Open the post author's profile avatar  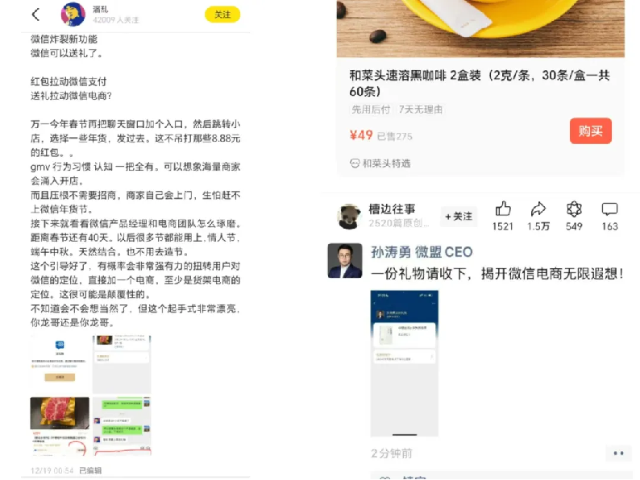[73, 14]
